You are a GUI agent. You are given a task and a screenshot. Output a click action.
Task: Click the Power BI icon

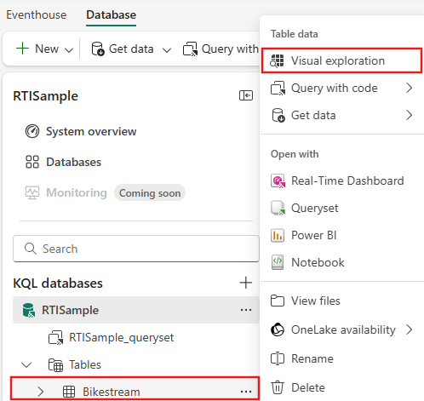point(278,235)
